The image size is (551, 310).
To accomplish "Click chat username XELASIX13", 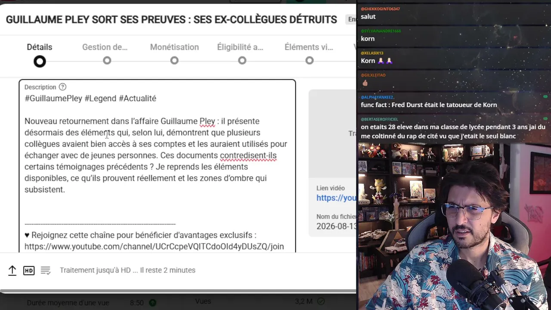I will pos(372,53).
